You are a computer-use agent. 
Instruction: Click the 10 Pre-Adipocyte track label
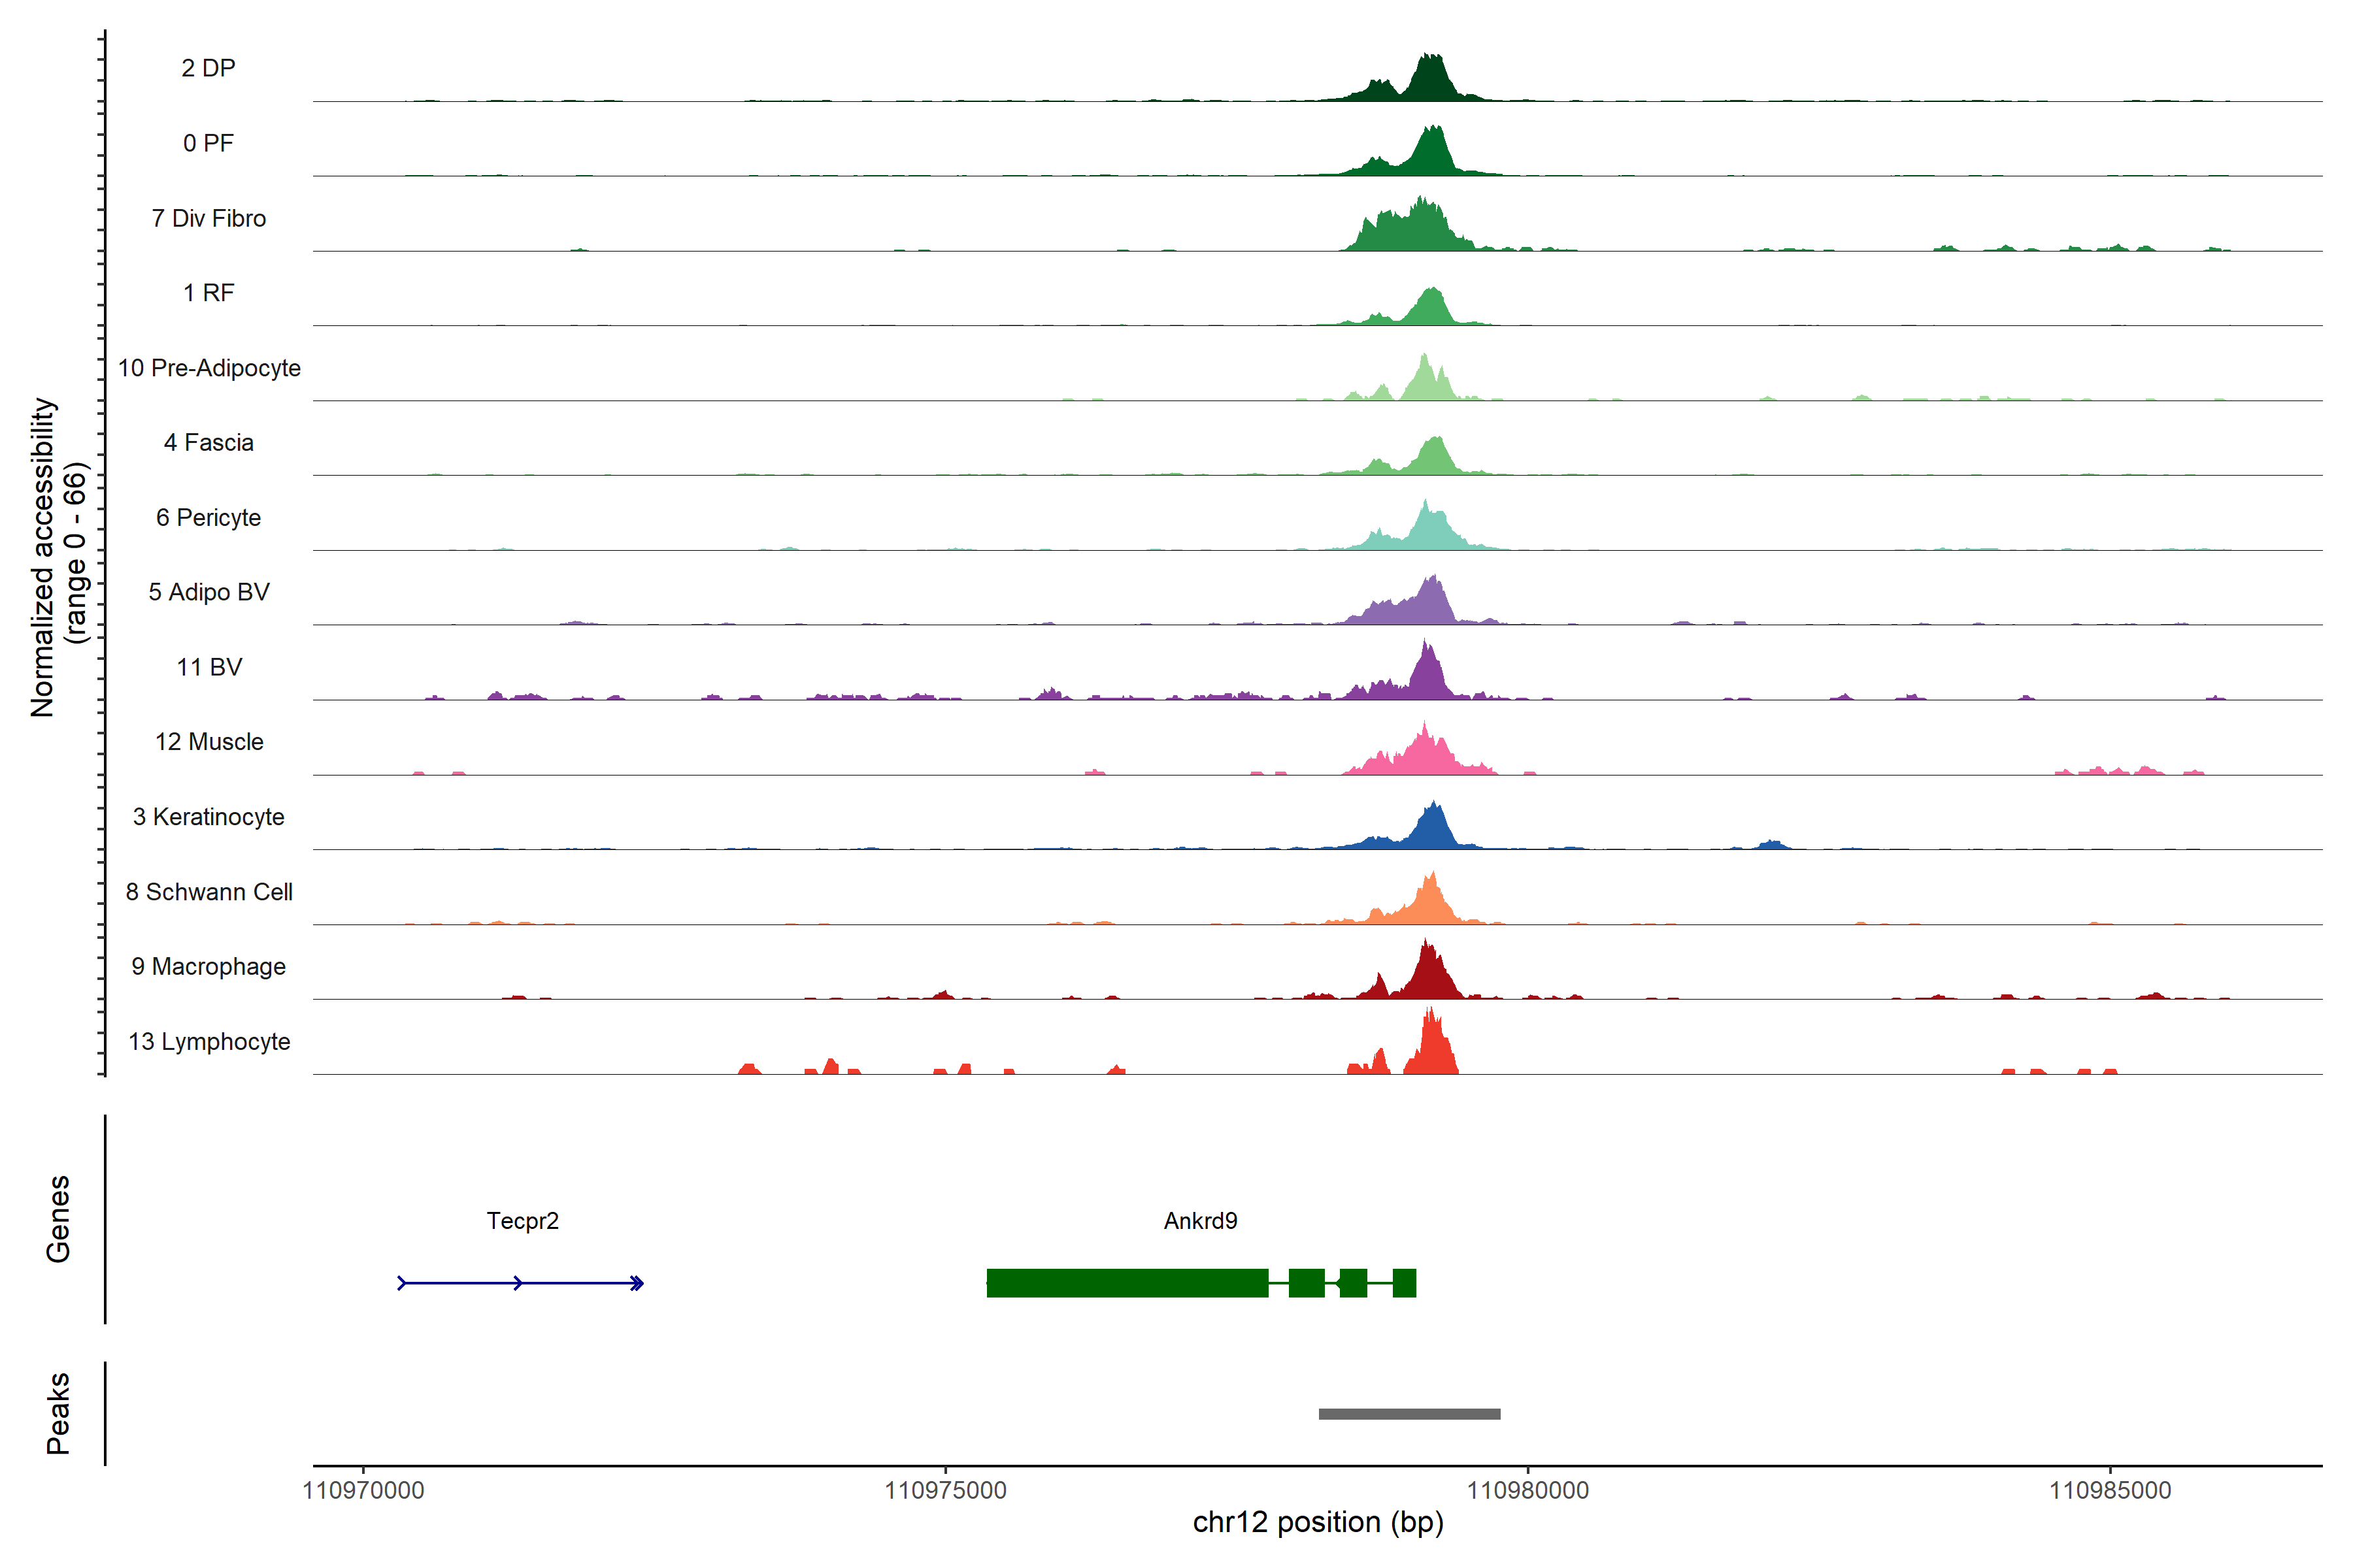[209, 368]
